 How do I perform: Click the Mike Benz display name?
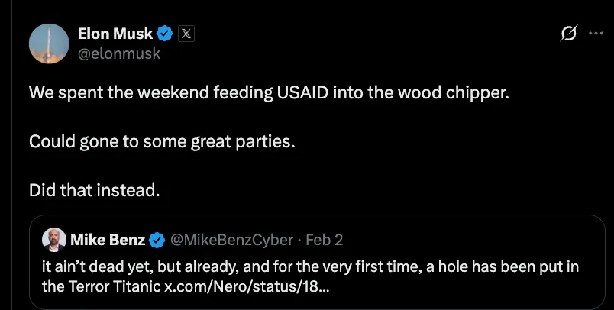pos(108,240)
